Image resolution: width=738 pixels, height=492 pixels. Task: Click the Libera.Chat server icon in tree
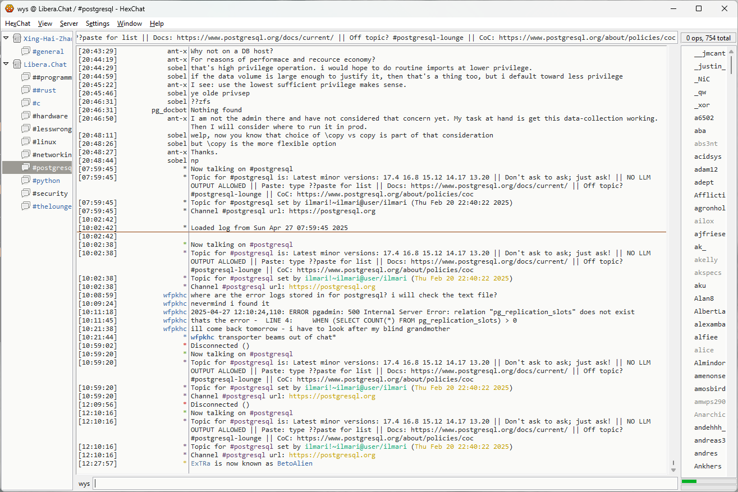coord(17,65)
